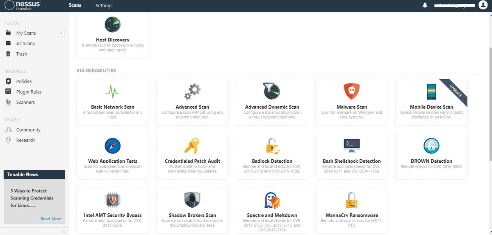The height and width of the screenshot is (235, 492).
Task: Click the DROWN Detection title text
Action: [431, 161]
